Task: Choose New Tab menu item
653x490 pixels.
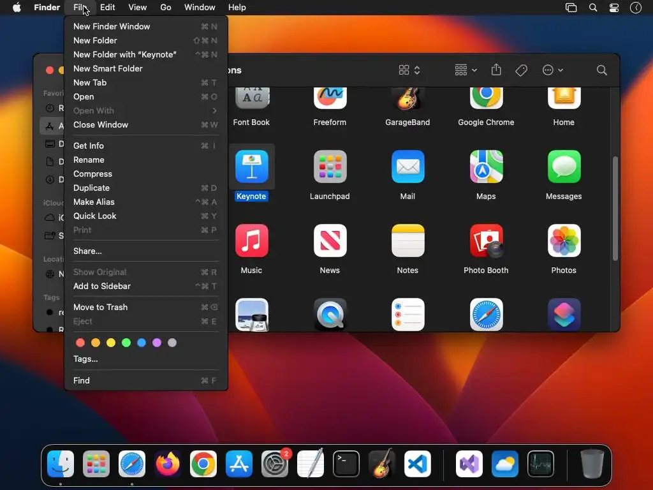Action: 145,82
